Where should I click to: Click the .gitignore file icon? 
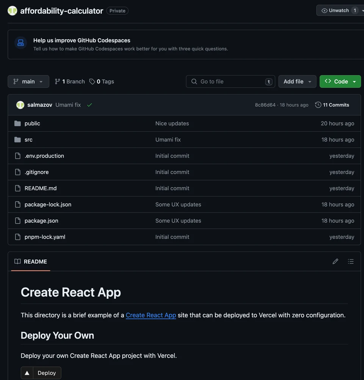18,172
